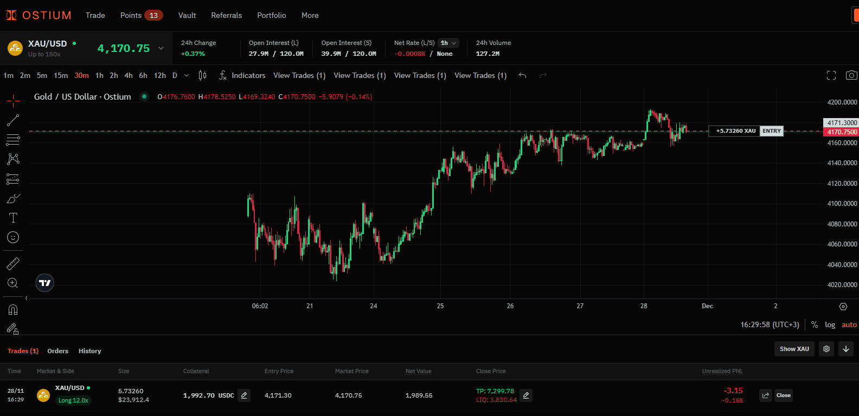859x416 pixels.
Task: Activate the magnet snap mode
Action: (x=13, y=310)
